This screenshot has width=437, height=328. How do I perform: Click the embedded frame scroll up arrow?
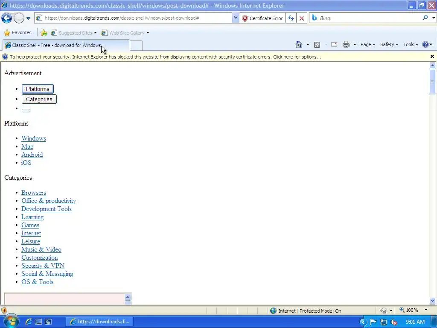(128, 297)
